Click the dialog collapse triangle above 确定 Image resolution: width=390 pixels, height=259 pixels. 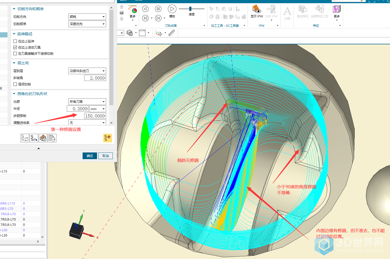38,148
